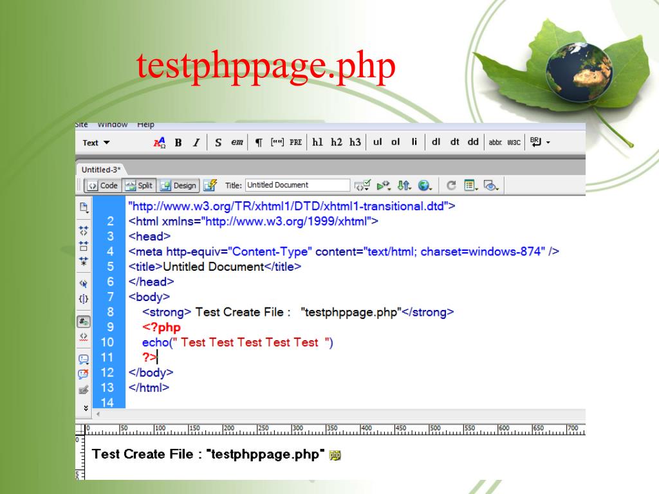Insert a block quote tag icon

coord(277,142)
